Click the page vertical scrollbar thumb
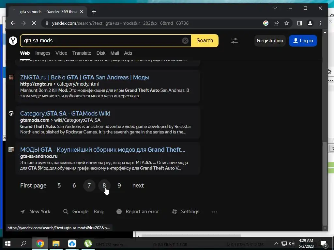This screenshot has height=250, width=334. [x=325, y=184]
